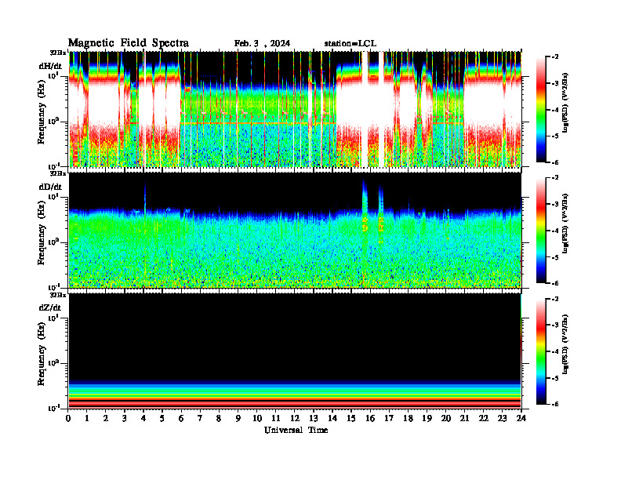Click the dZ/dt panel color scale bar
Image resolution: width=621 pixels, height=480 pixels.
coord(541,351)
